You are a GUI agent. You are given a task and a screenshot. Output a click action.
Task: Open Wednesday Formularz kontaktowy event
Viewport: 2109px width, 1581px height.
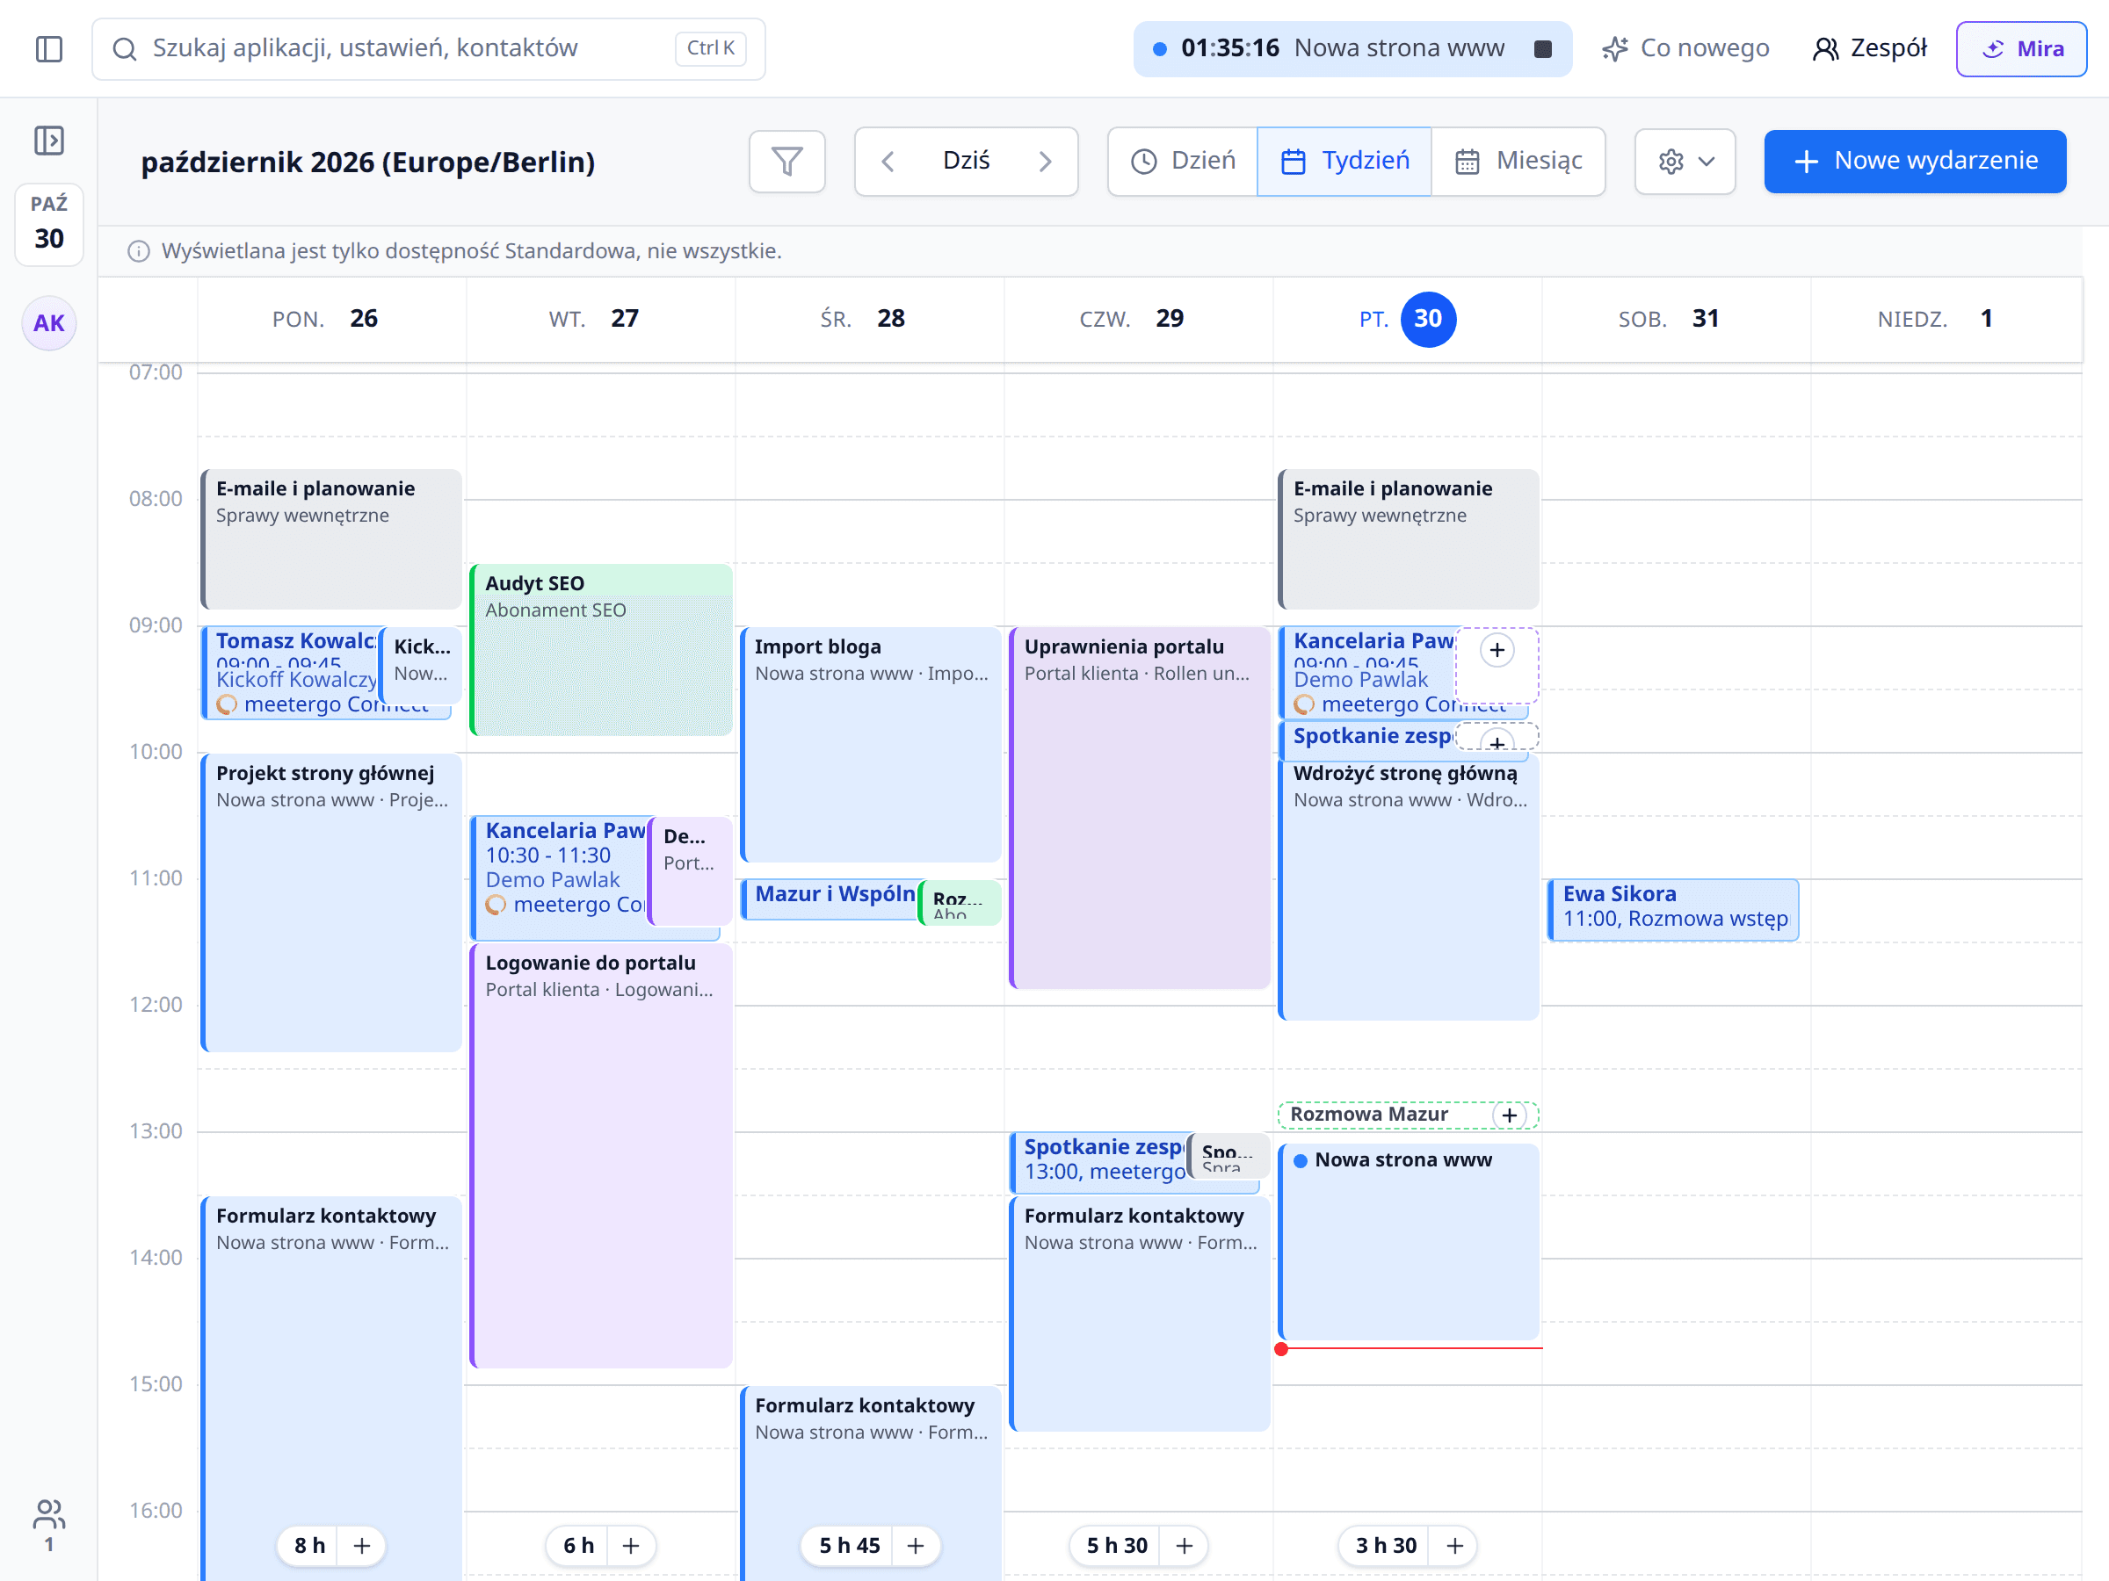point(871,1482)
